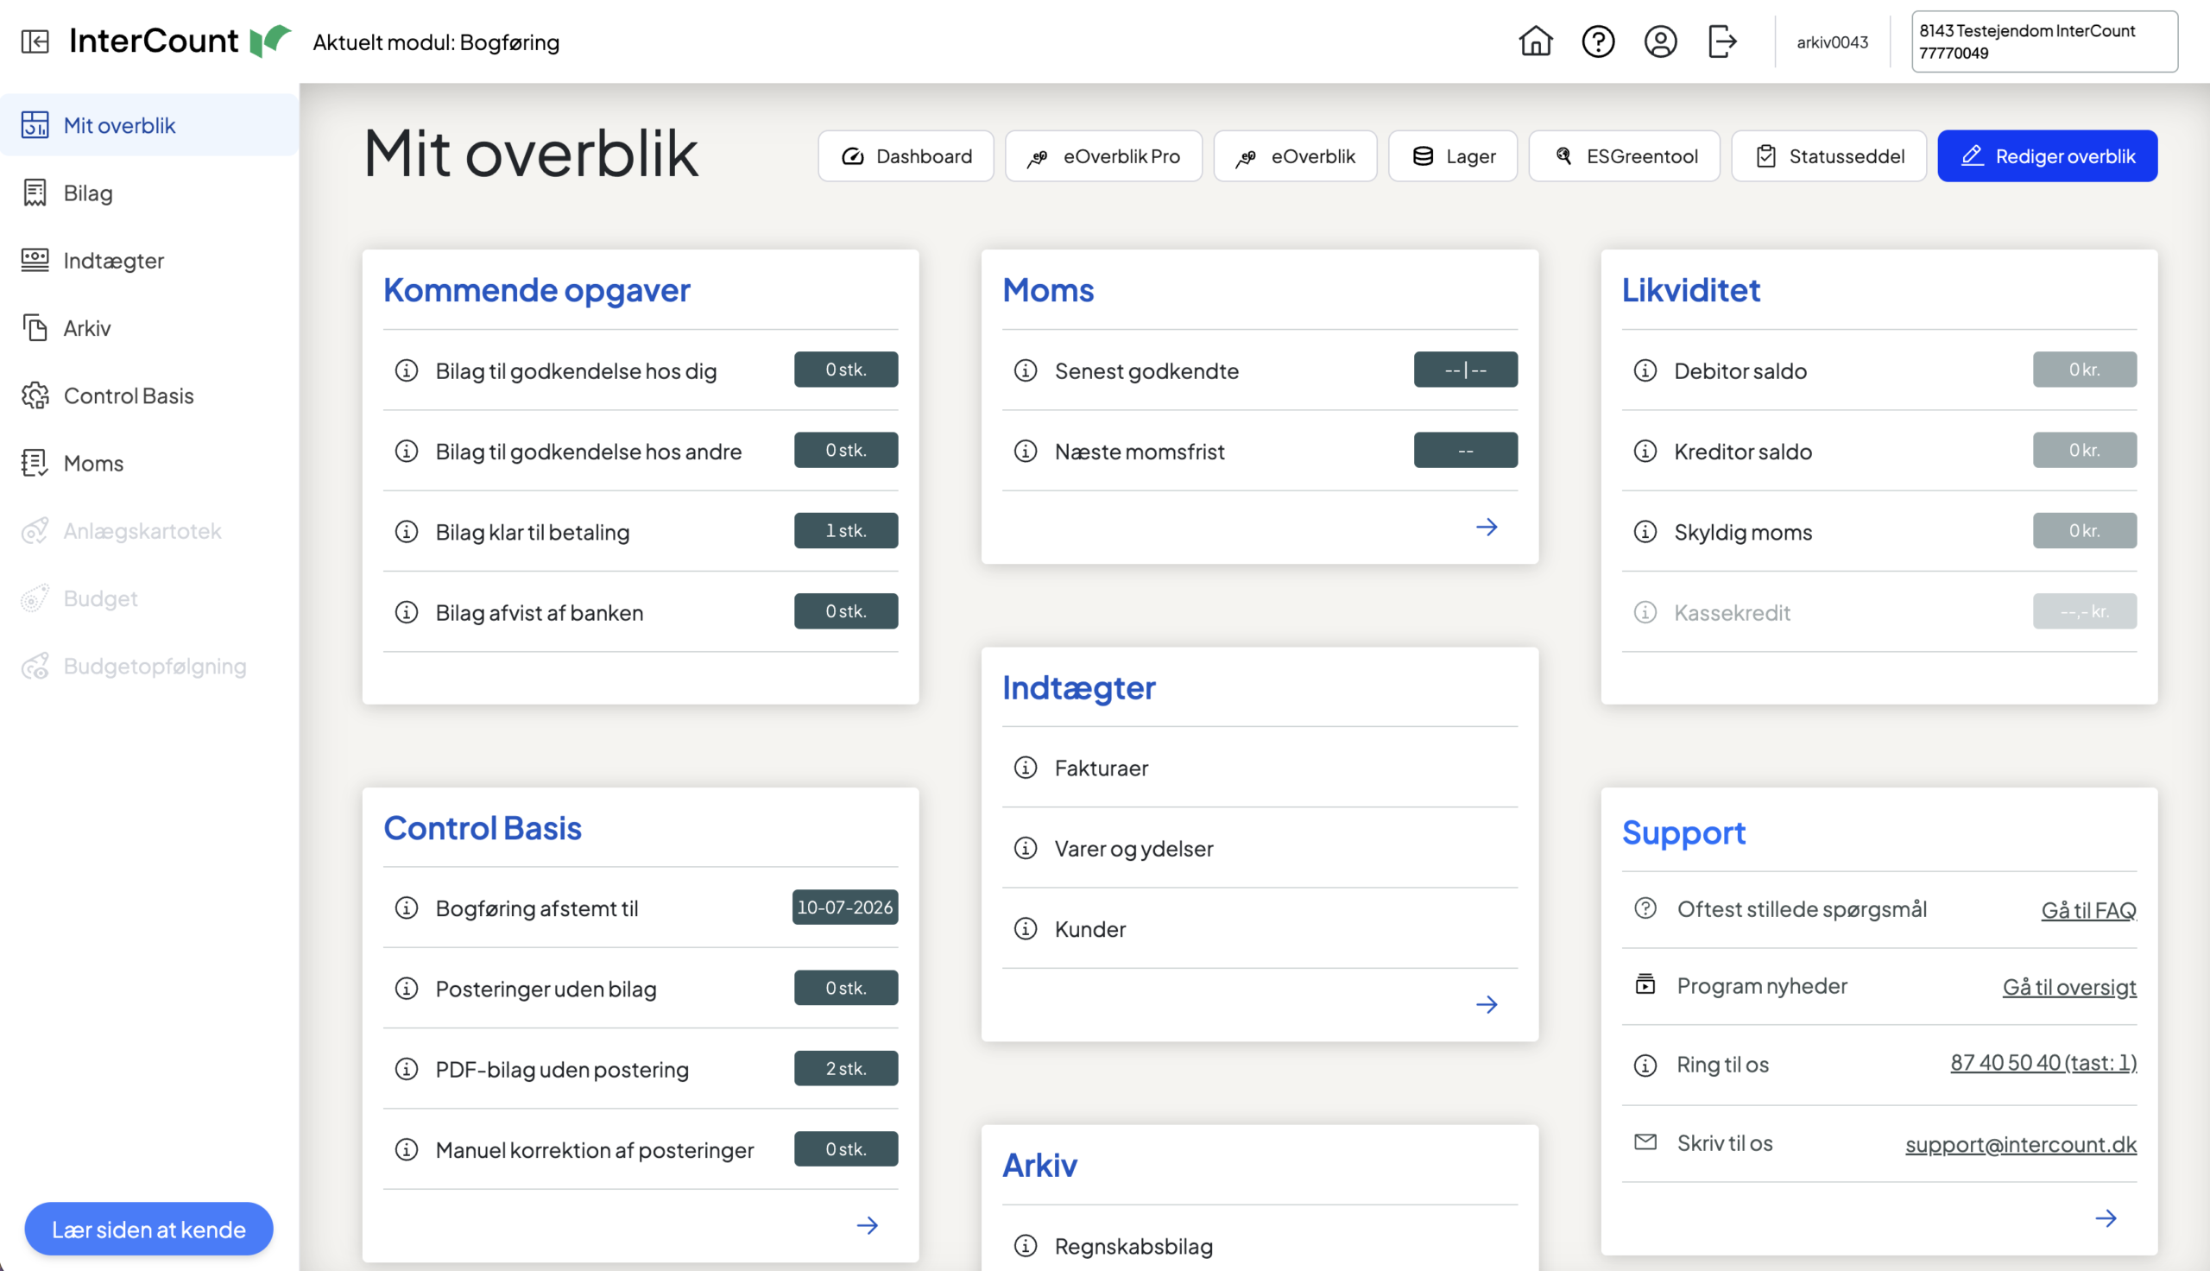The image size is (2210, 1271).
Task: Open Statusseddel
Action: tap(1828, 155)
